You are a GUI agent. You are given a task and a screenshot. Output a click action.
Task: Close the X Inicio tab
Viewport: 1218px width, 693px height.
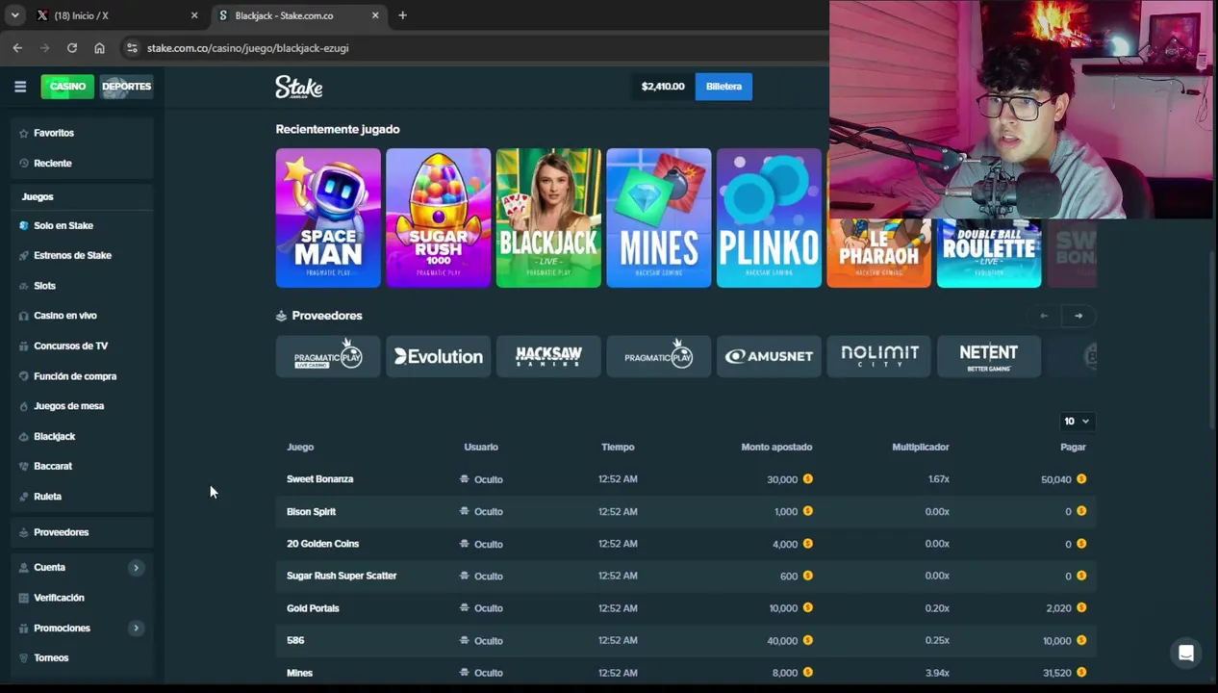click(x=194, y=15)
